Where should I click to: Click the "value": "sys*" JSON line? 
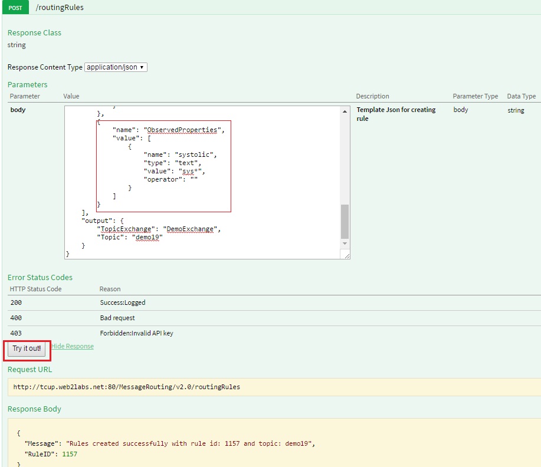tap(174, 171)
